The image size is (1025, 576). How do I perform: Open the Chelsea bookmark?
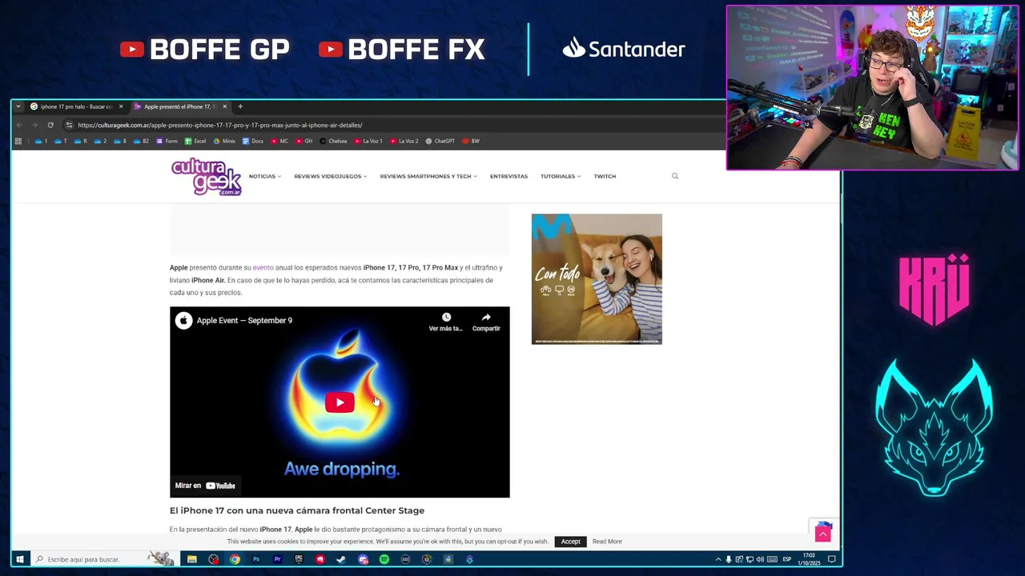333,141
